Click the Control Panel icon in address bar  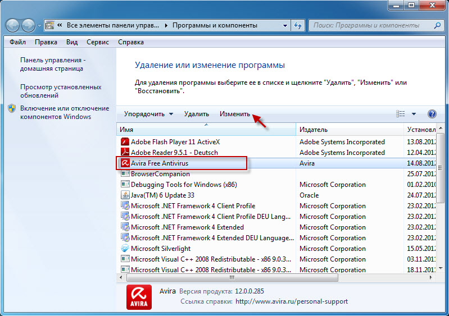click(x=50, y=25)
